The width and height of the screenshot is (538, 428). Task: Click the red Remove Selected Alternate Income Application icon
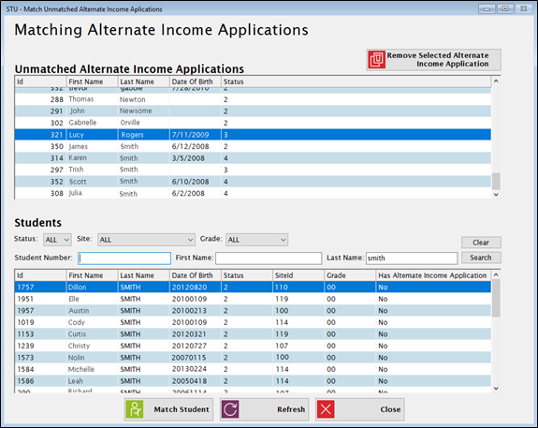point(376,60)
